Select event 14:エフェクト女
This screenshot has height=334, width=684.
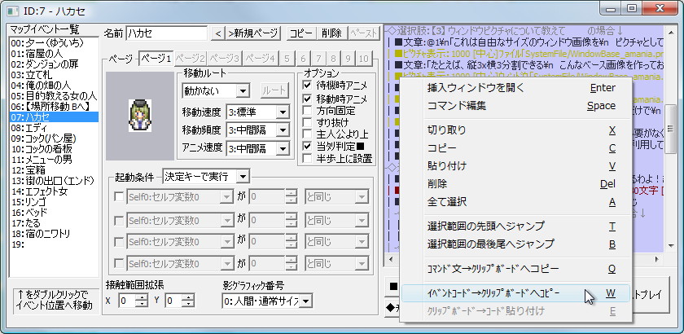[54, 191]
